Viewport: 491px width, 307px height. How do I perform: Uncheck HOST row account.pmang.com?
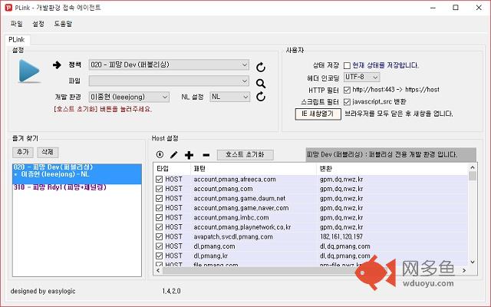tap(159, 189)
